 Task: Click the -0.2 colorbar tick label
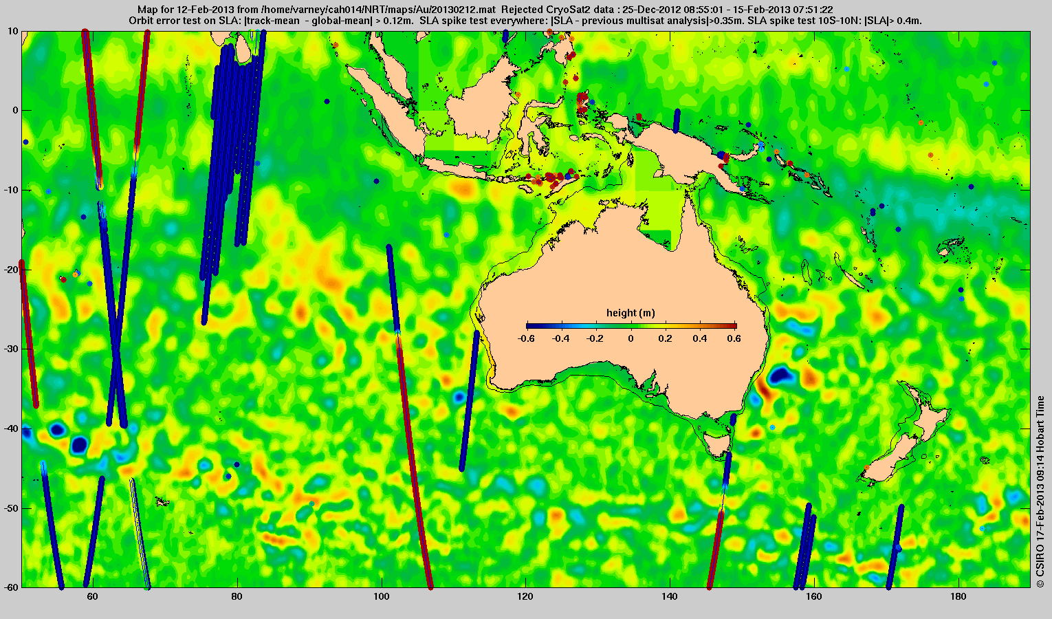pos(596,338)
